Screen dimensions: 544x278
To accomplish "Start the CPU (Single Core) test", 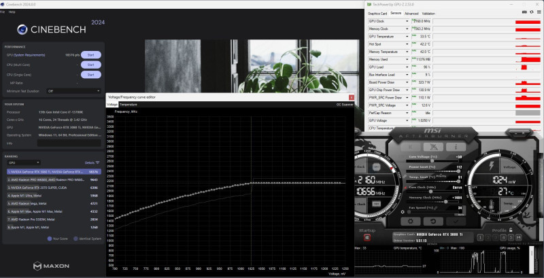I will click(91, 75).
